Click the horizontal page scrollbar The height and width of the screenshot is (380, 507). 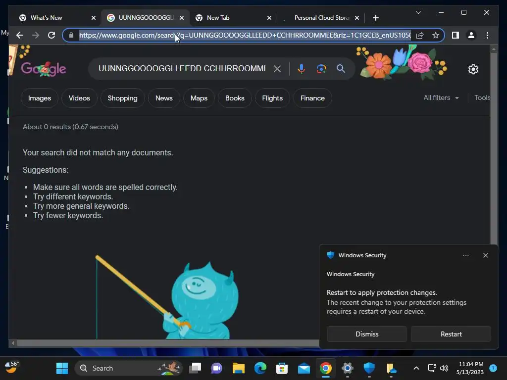point(168,343)
